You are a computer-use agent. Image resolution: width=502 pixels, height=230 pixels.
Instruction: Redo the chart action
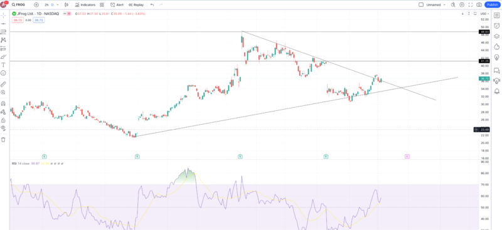[x=161, y=5]
